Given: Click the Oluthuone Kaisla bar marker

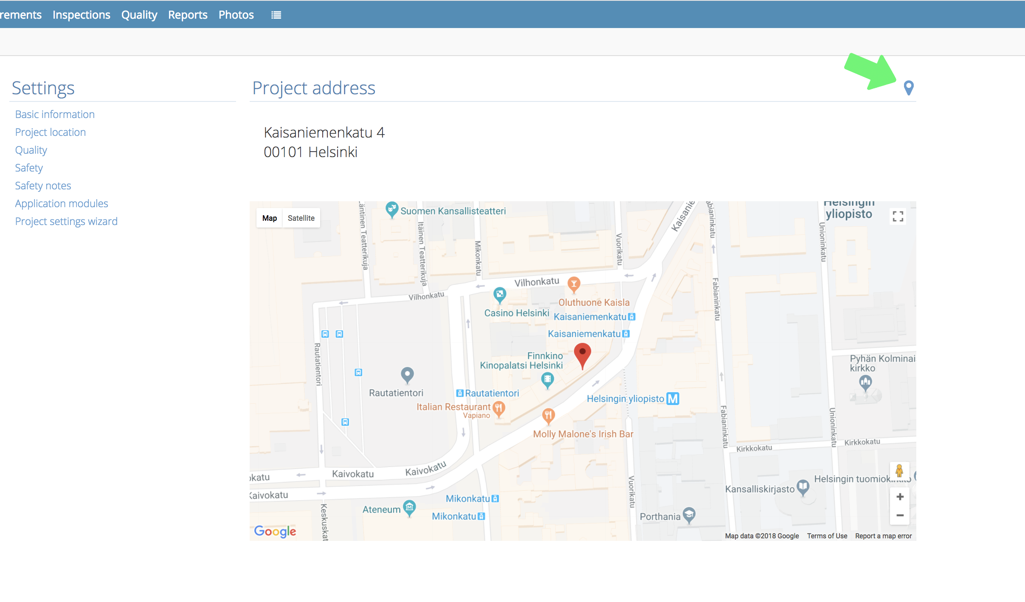Looking at the screenshot, I should click(x=574, y=285).
